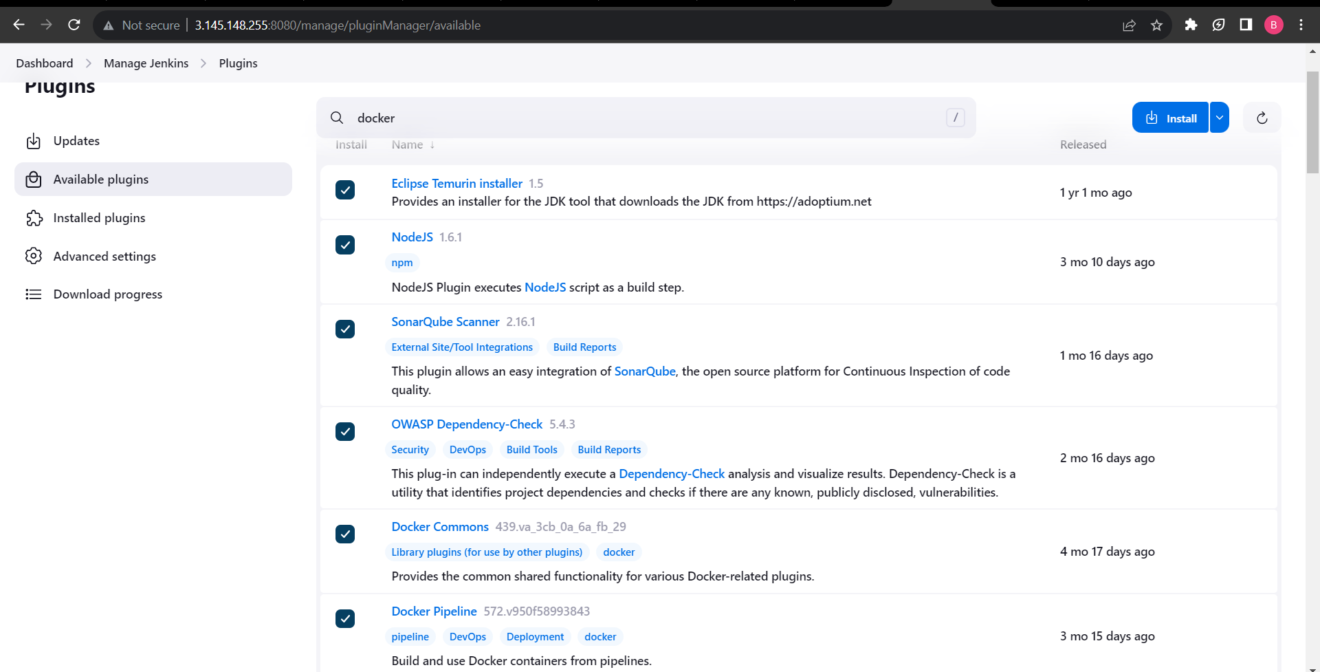Open the browser extensions puzzle icon
This screenshot has width=1320, height=672.
[1191, 25]
